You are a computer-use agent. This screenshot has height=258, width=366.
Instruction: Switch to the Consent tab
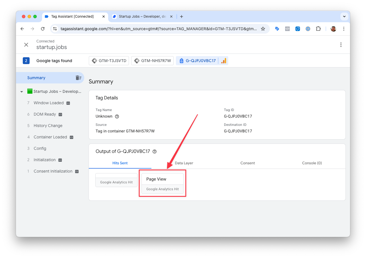tap(248, 163)
